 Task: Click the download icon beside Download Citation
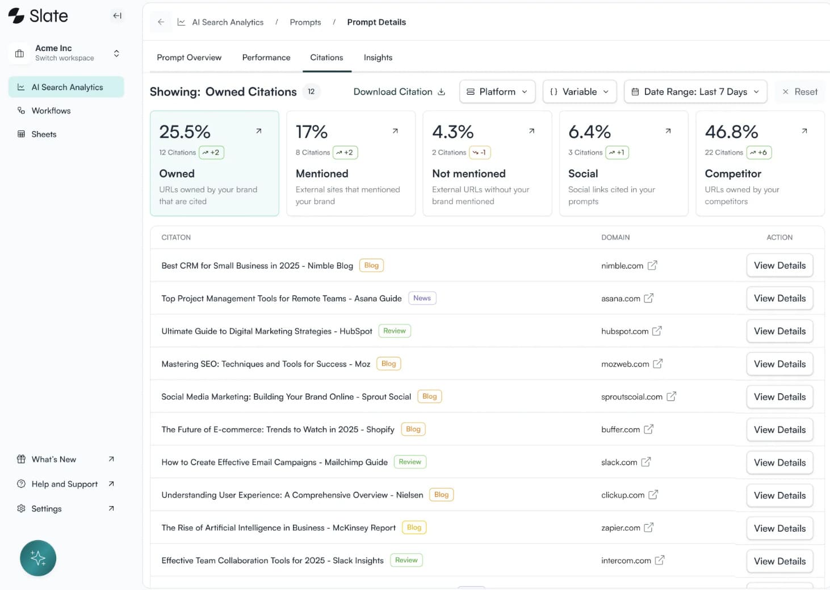point(442,92)
